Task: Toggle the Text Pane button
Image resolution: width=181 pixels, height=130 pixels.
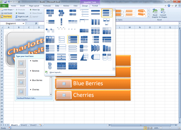Action: tap(6, 17)
